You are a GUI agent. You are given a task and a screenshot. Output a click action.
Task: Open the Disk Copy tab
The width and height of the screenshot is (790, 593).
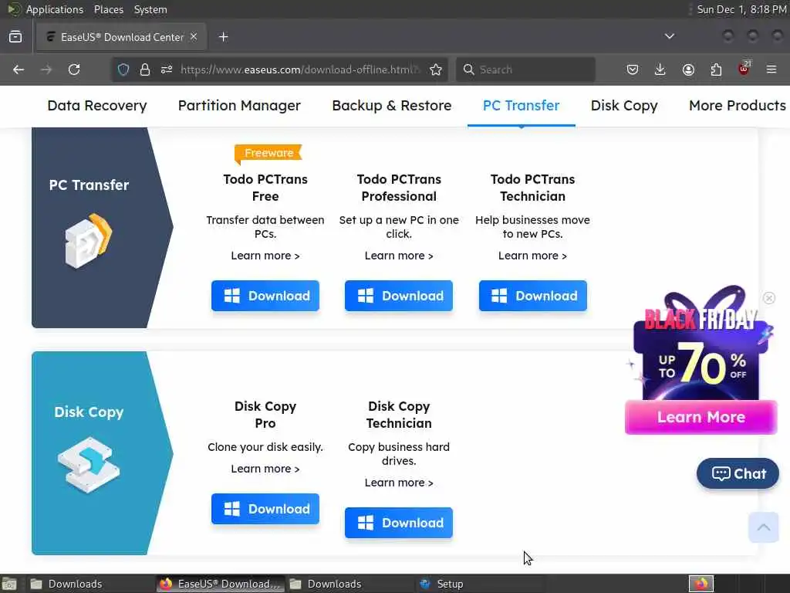(x=624, y=105)
